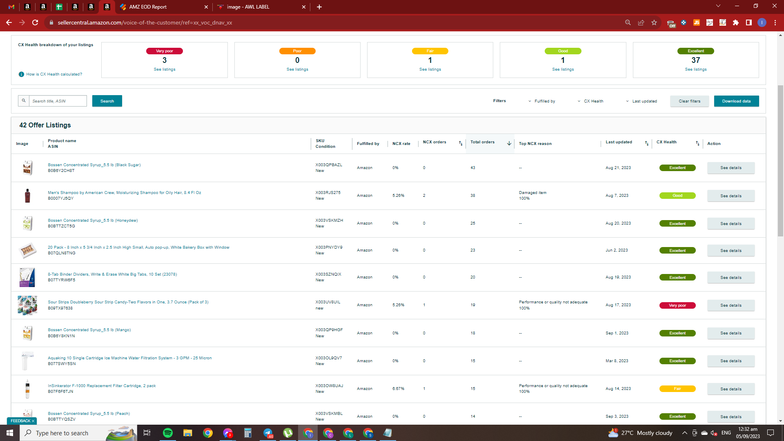Click the Windows taskbar search box
Image resolution: width=784 pixels, height=441 pixels.
pos(78,433)
